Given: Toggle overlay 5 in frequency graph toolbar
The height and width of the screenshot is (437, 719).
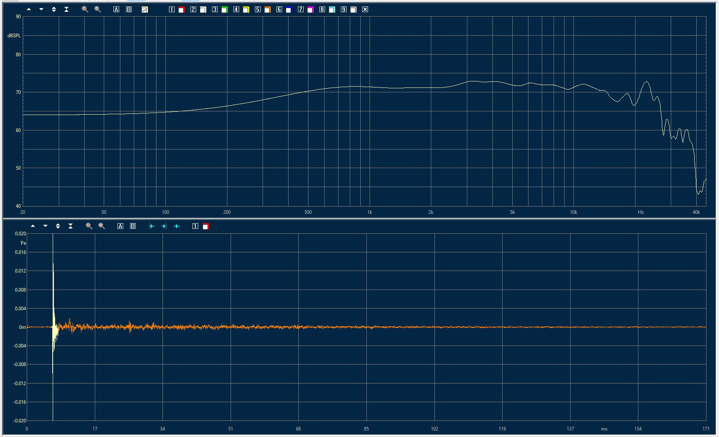Looking at the screenshot, I should pos(258,9).
